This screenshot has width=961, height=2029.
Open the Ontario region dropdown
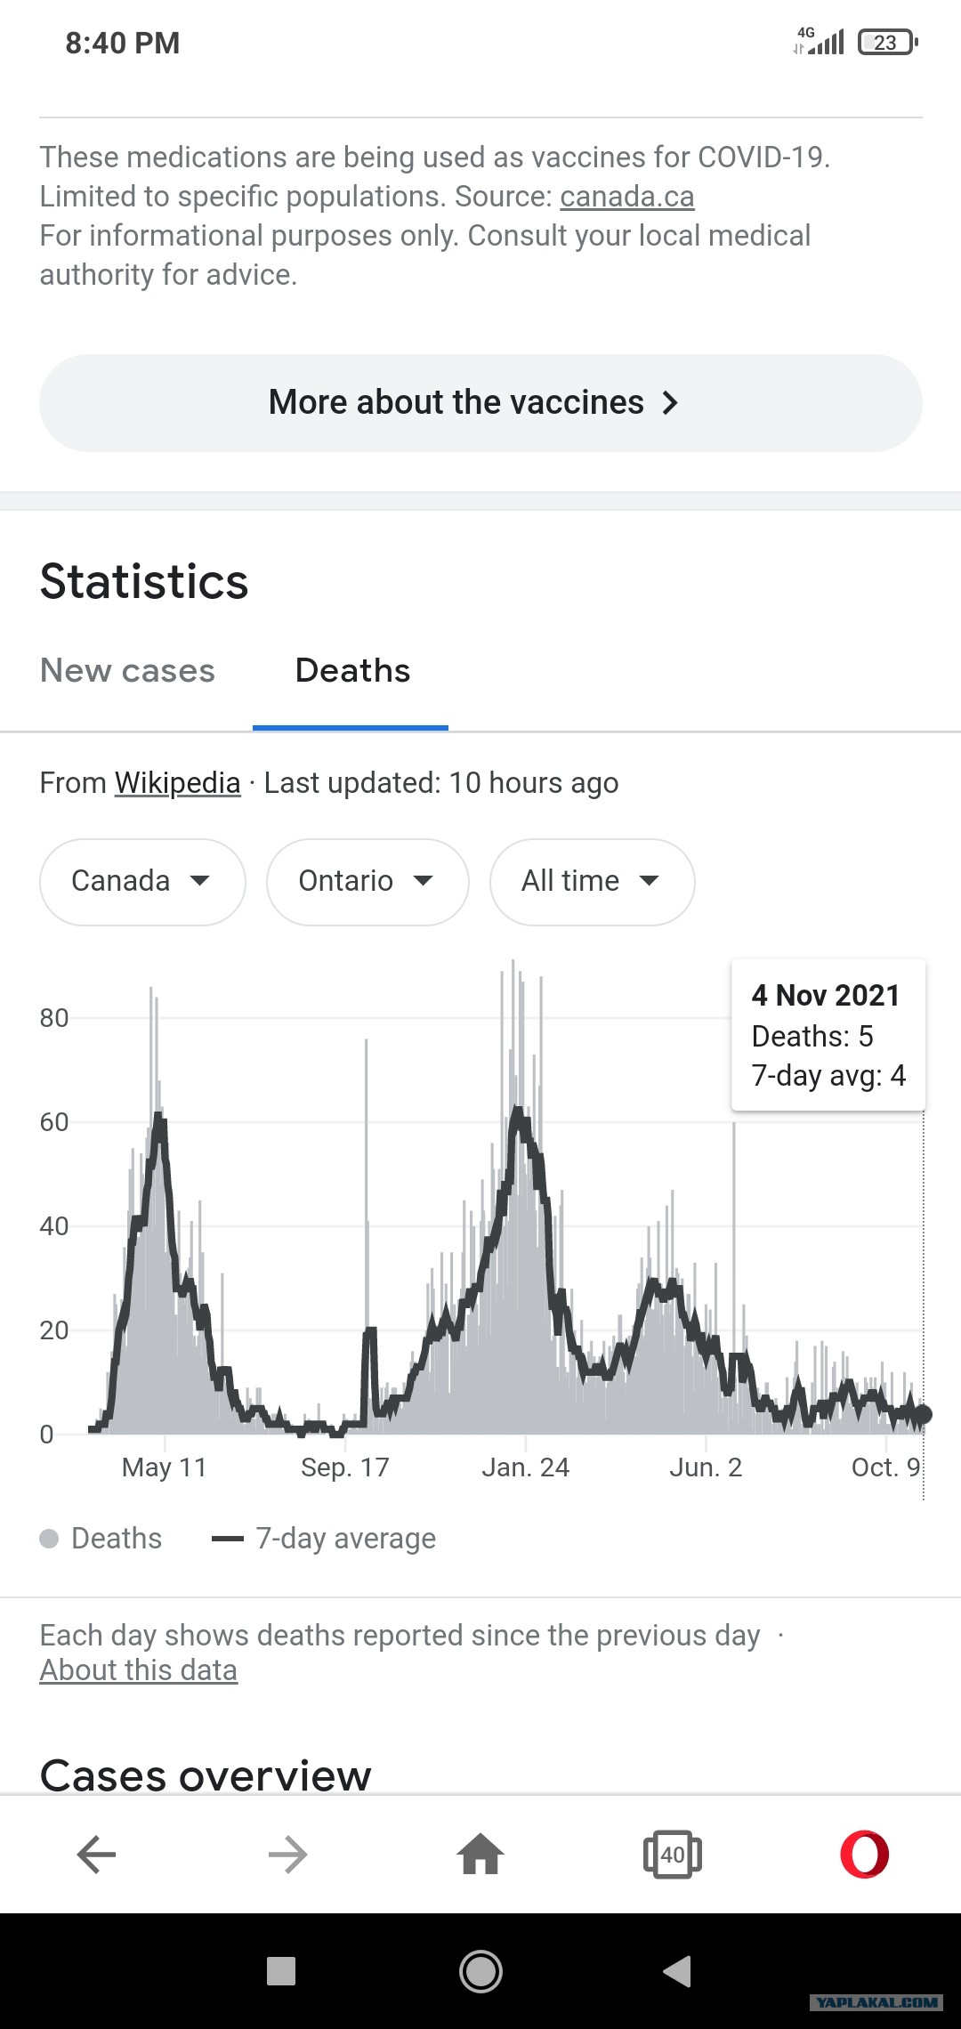367,882
